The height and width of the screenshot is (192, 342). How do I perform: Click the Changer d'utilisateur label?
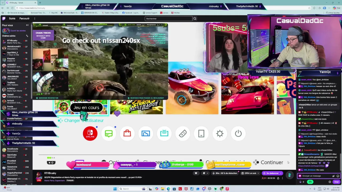[84, 121]
